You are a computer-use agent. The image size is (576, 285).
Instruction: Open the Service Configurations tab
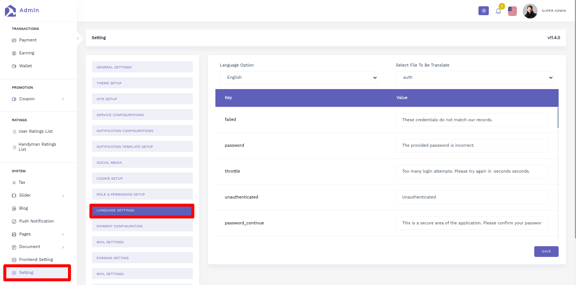point(142,115)
